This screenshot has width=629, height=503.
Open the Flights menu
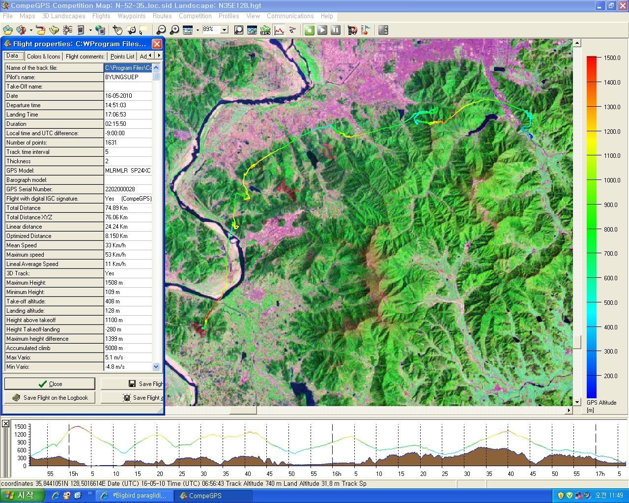(101, 16)
